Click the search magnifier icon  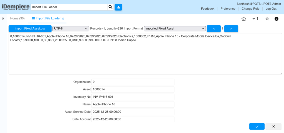110,7
